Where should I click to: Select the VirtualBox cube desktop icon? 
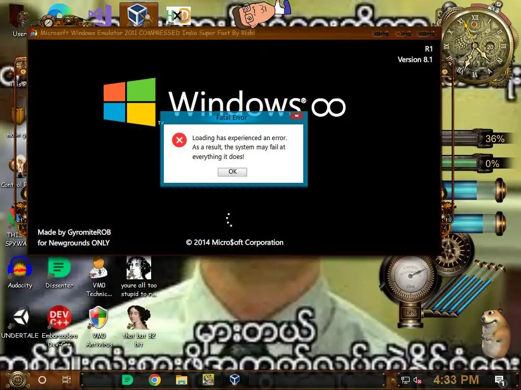tap(138, 15)
